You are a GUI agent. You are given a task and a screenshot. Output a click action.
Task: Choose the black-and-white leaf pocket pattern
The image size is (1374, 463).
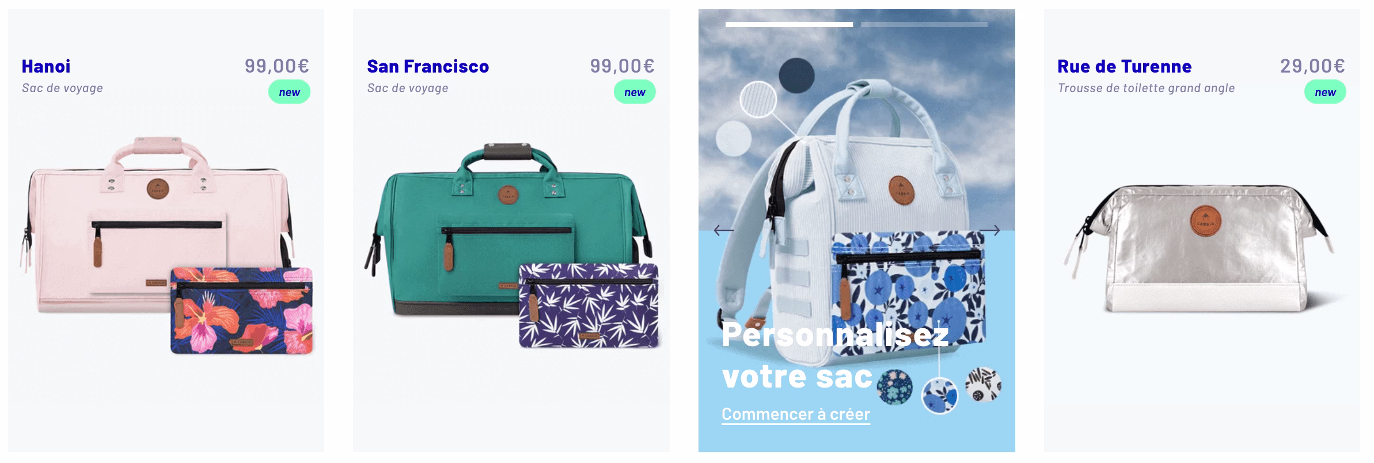[983, 385]
